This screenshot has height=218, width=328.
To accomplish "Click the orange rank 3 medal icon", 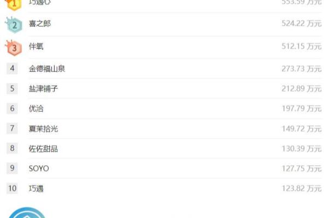I will pos(14,48).
